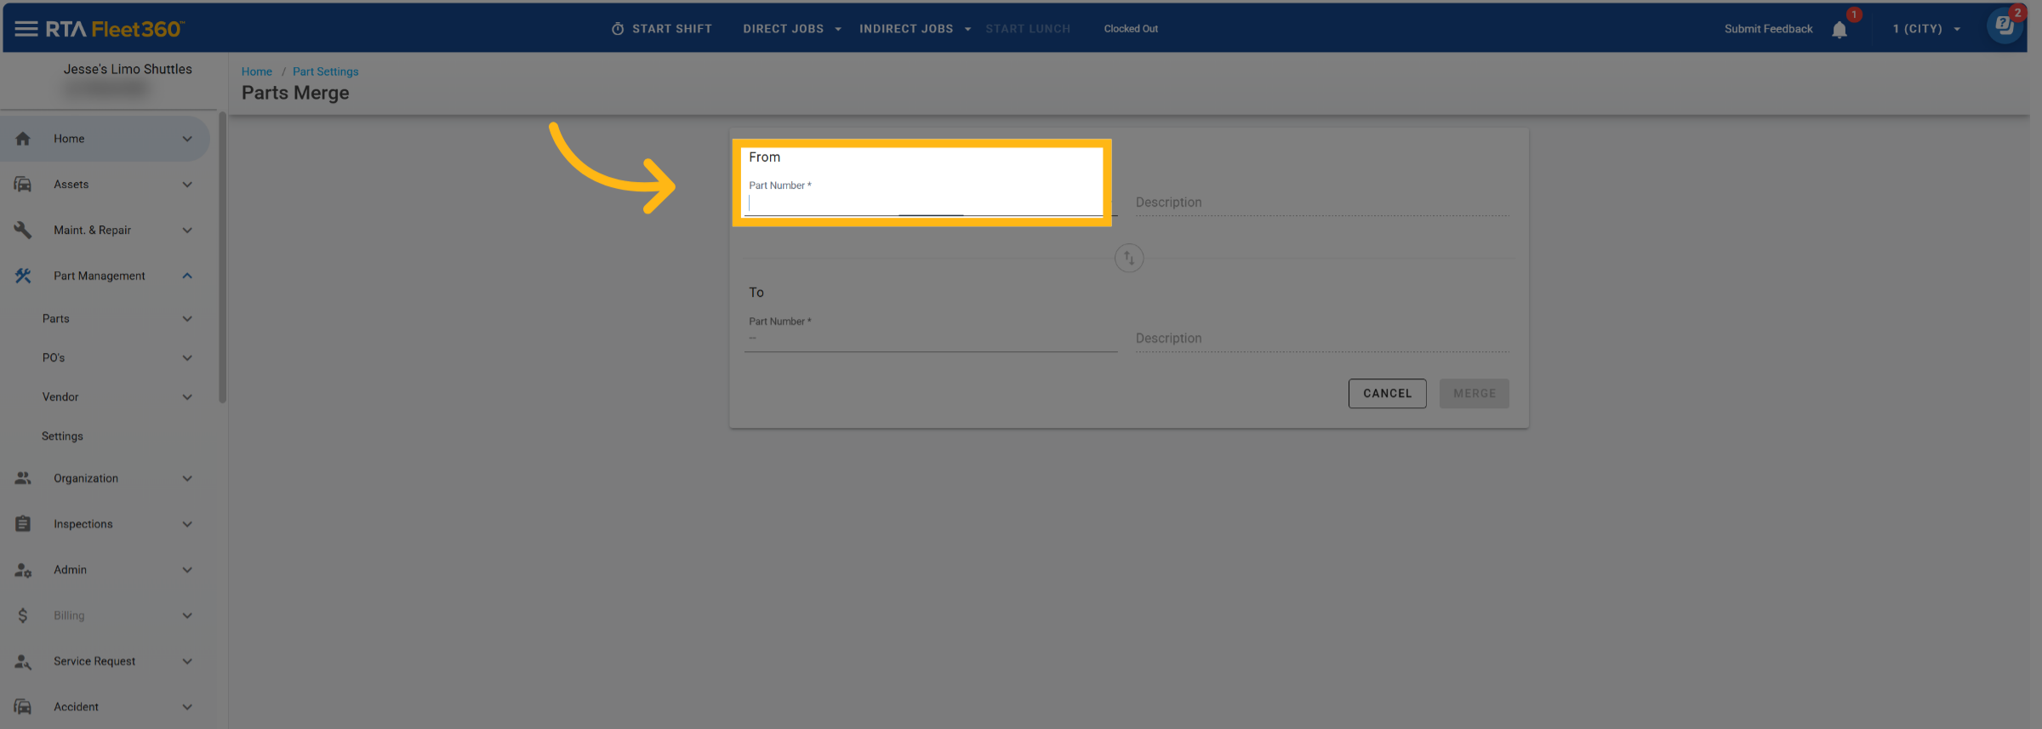Open the help chat icon
The image size is (2042, 729).
2004,26
